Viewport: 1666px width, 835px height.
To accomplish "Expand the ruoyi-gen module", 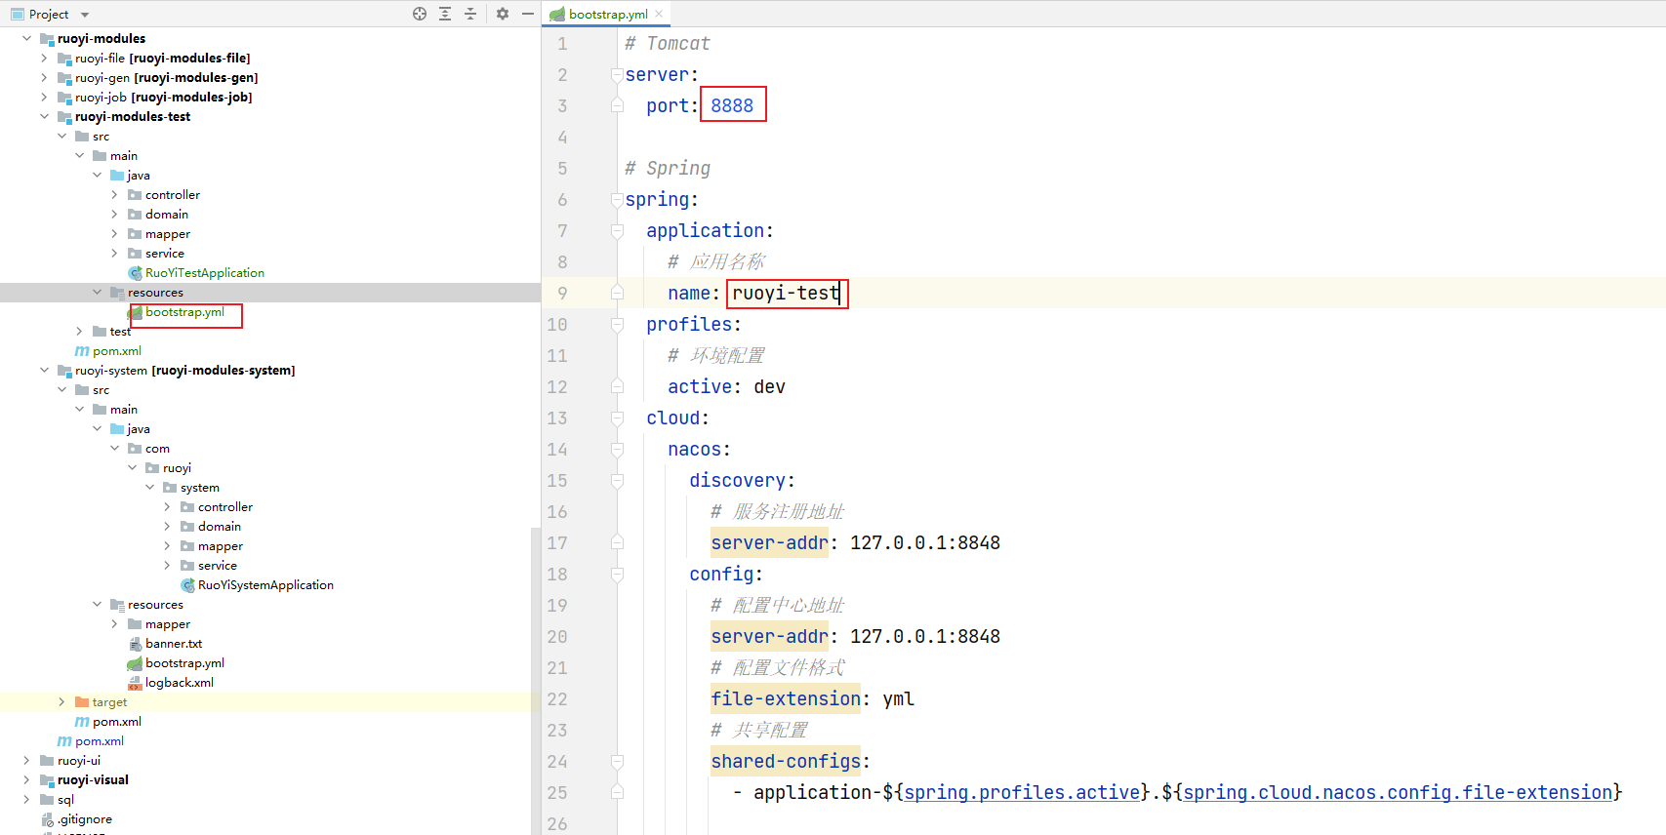I will click(44, 77).
